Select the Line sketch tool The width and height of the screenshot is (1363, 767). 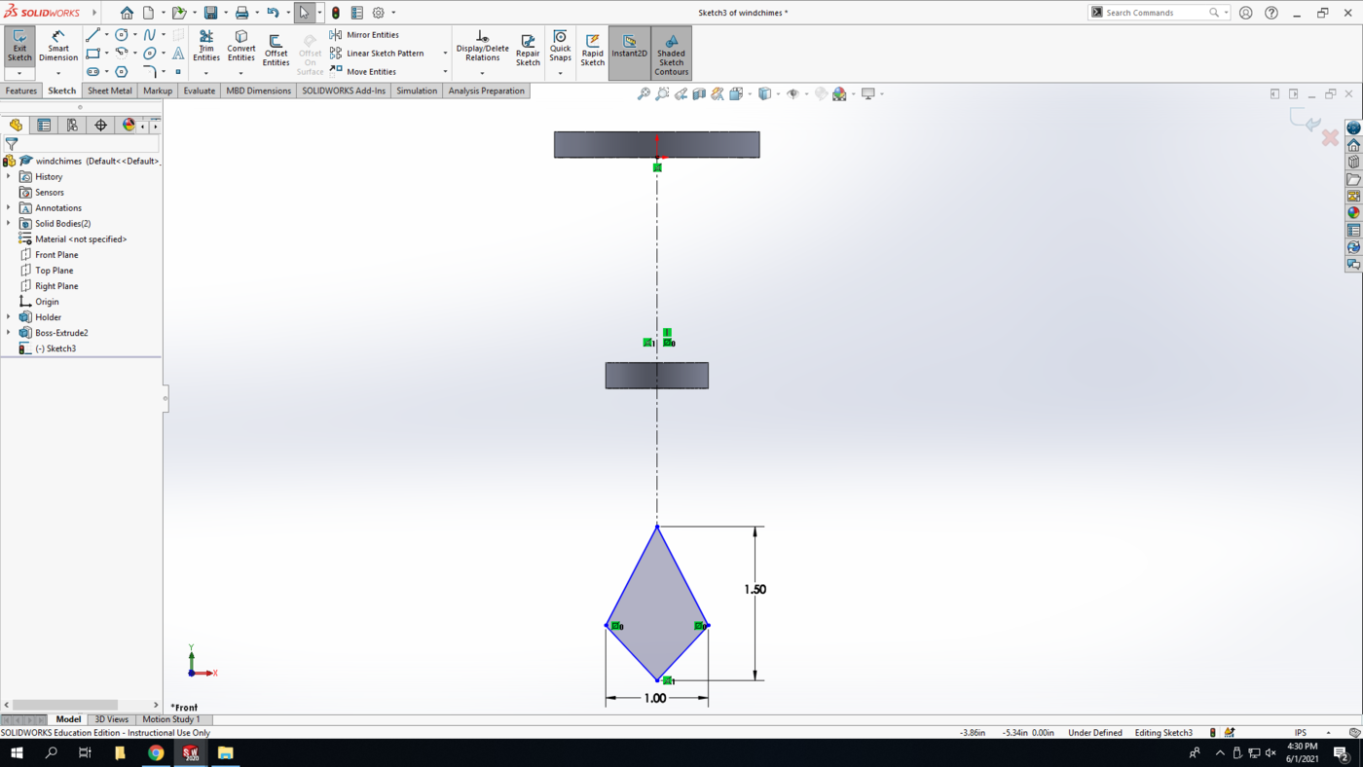point(93,35)
